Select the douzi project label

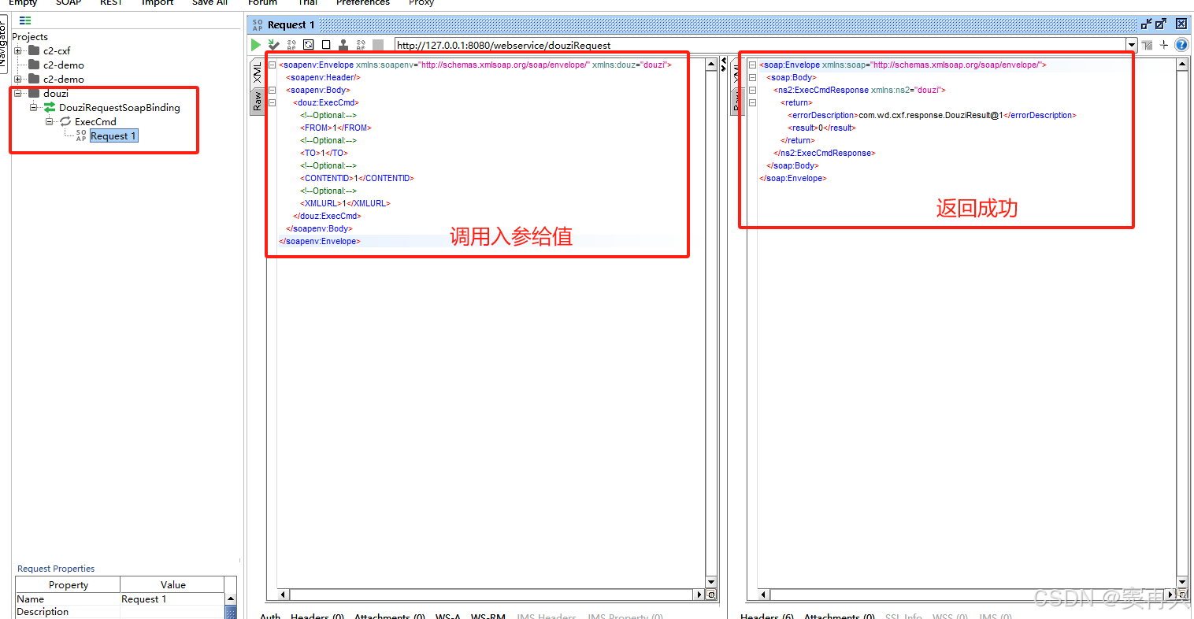pyautogui.click(x=56, y=93)
